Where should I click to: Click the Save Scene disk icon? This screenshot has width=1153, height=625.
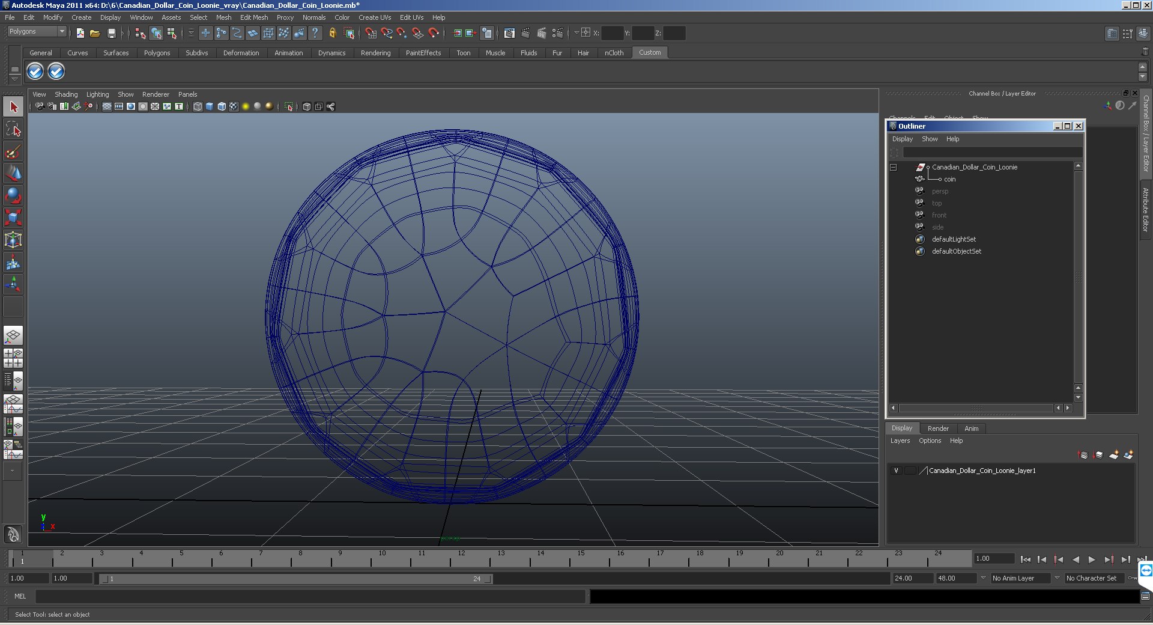(x=111, y=34)
